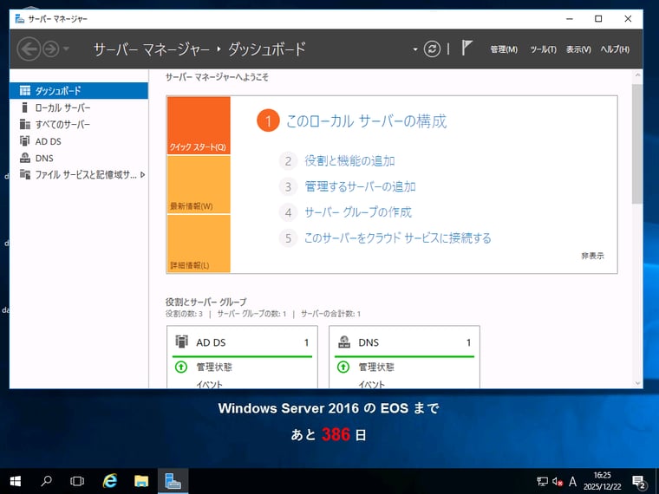659x494 pixels.
Task: Click the network tray icon
Action: [x=542, y=481]
